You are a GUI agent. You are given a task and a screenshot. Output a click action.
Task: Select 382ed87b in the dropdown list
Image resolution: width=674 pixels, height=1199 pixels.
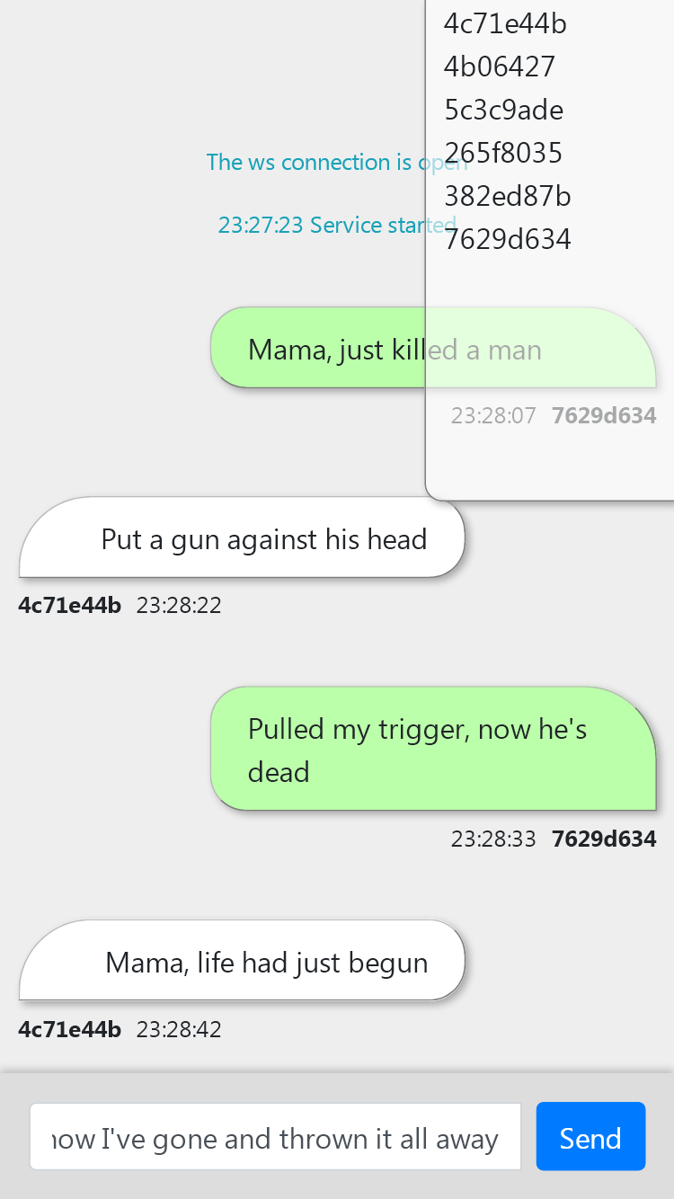[508, 196]
